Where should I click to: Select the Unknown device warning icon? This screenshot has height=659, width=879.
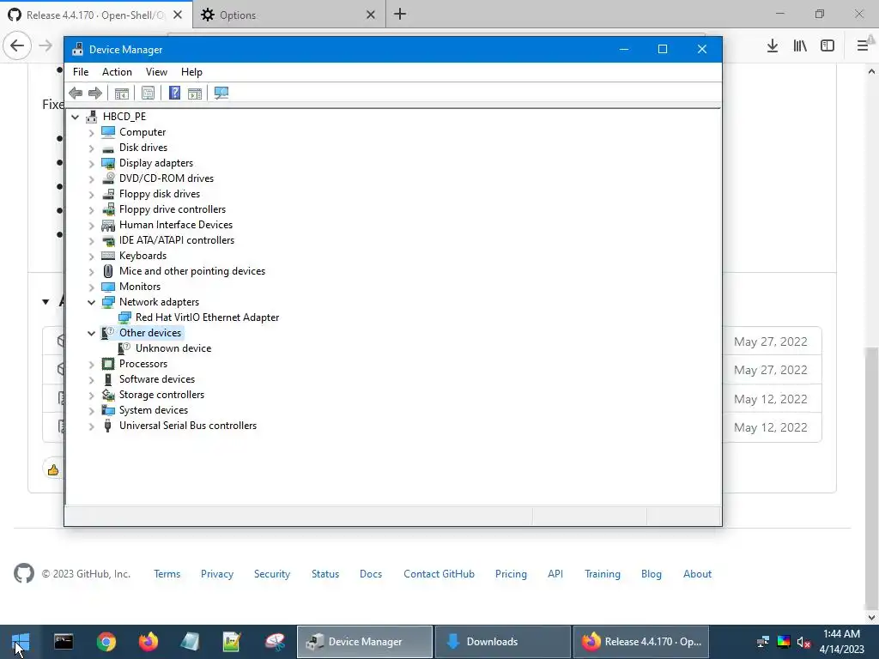click(x=124, y=348)
